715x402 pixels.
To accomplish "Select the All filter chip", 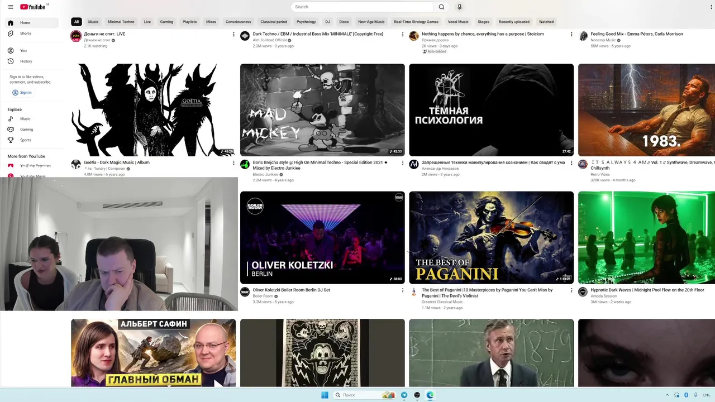I will click(77, 22).
